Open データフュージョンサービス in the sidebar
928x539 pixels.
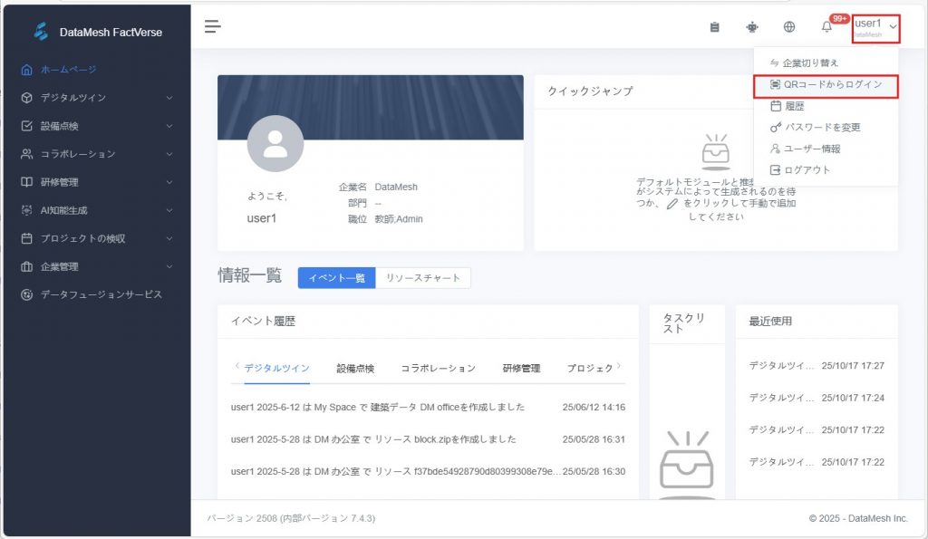101,295
